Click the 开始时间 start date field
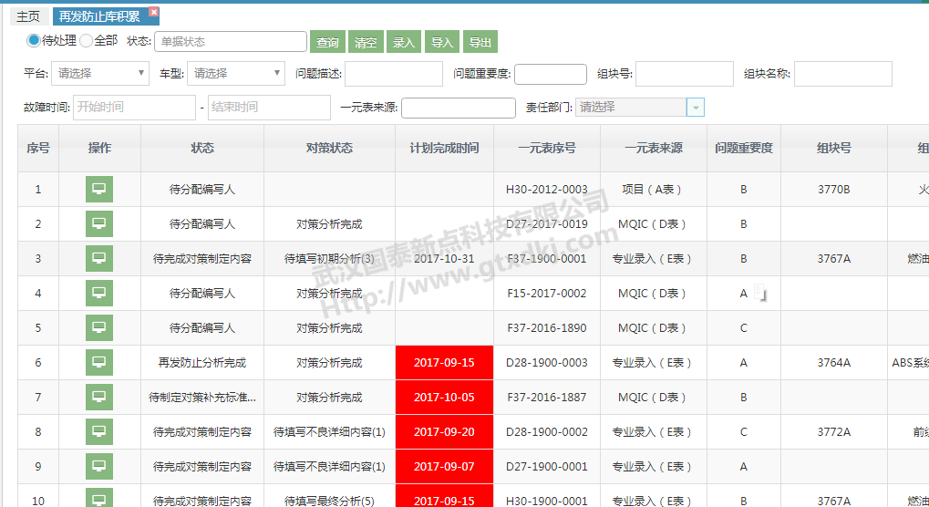The height and width of the screenshot is (507, 929). [134, 108]
